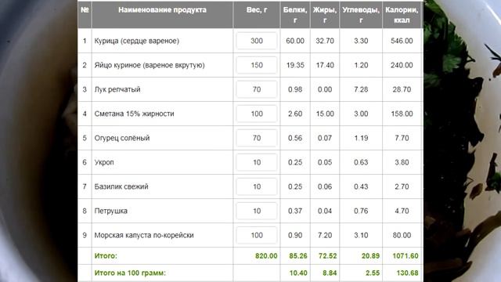Click calories value 7.70 for pickled cucumber

[x=402, y=138]
